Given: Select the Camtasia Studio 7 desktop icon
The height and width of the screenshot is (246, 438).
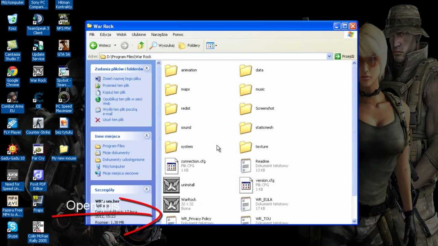Looking at the screenshot, I should tap(13, 51).
